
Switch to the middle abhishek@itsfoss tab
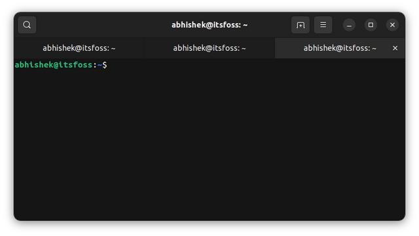[x=209, y=48]
